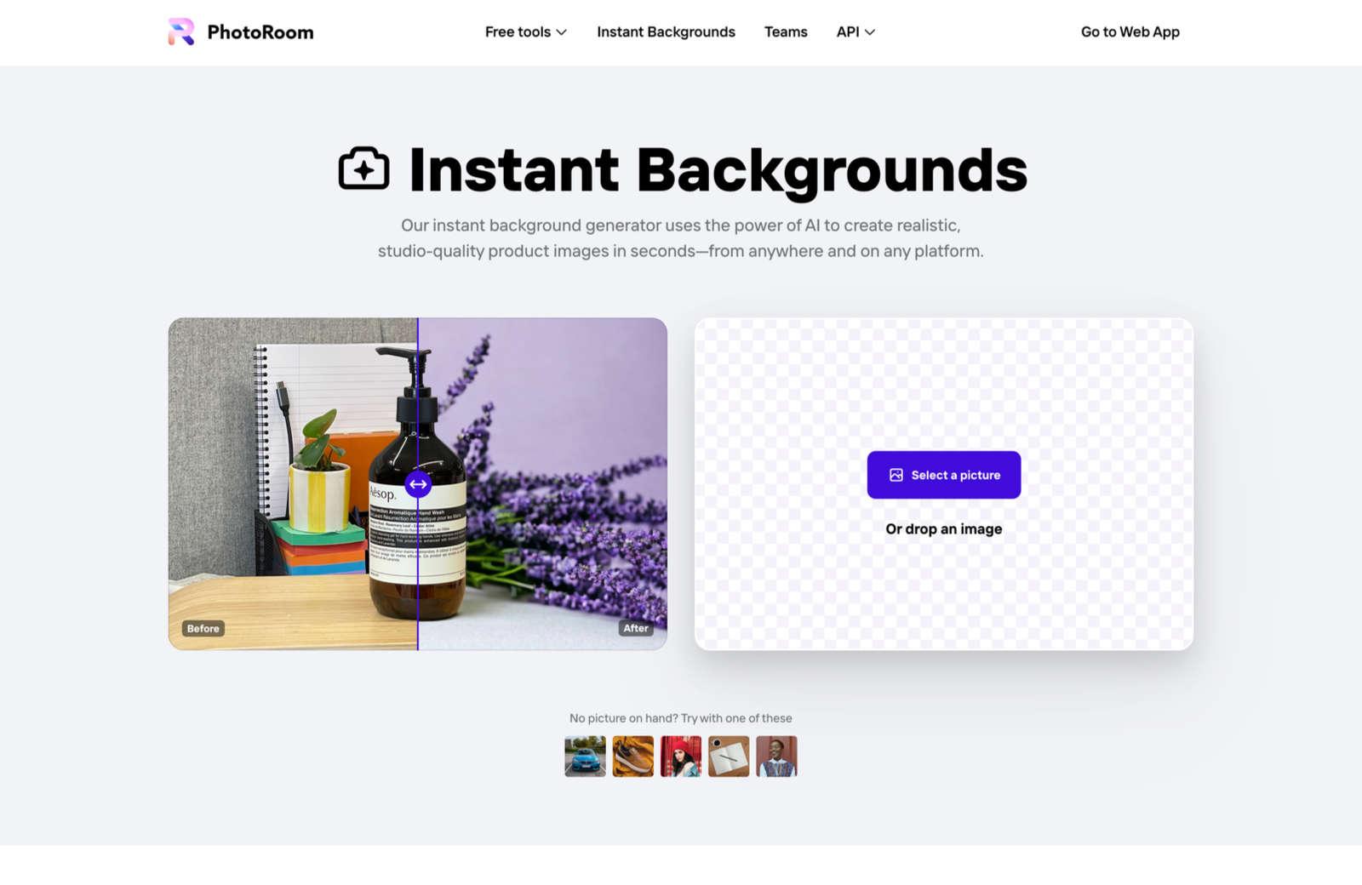This screenshot has height=885, width=1362.
Task: Open the Teams page
Action: (x=786, y=31)
